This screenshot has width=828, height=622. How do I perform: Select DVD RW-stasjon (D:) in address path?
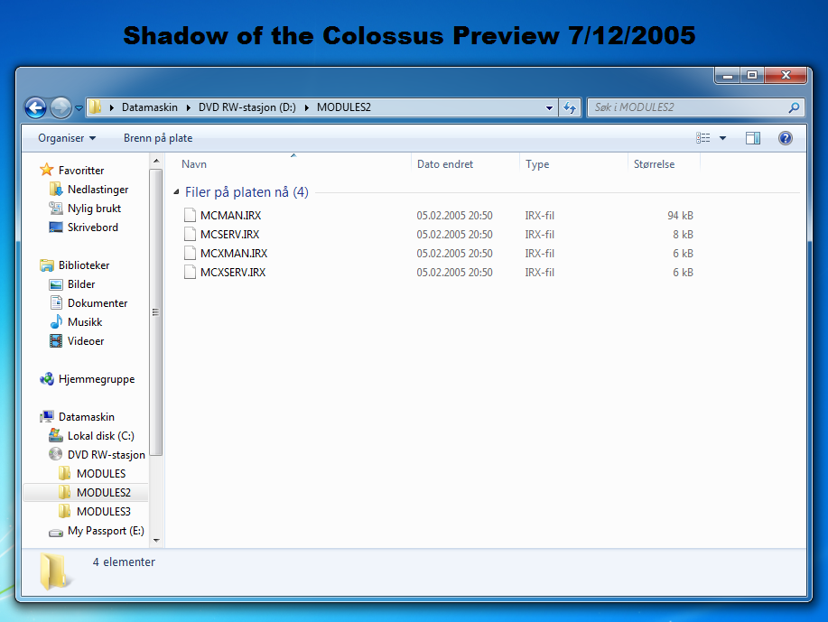click(247, 107)
